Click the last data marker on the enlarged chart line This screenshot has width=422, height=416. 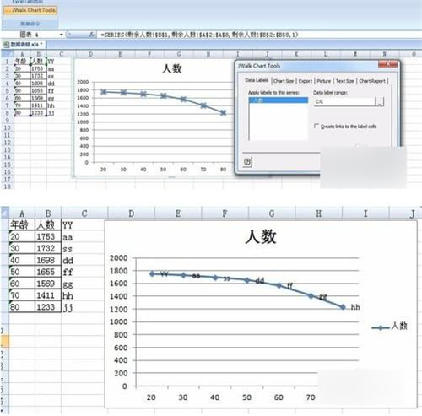(343, 307)
